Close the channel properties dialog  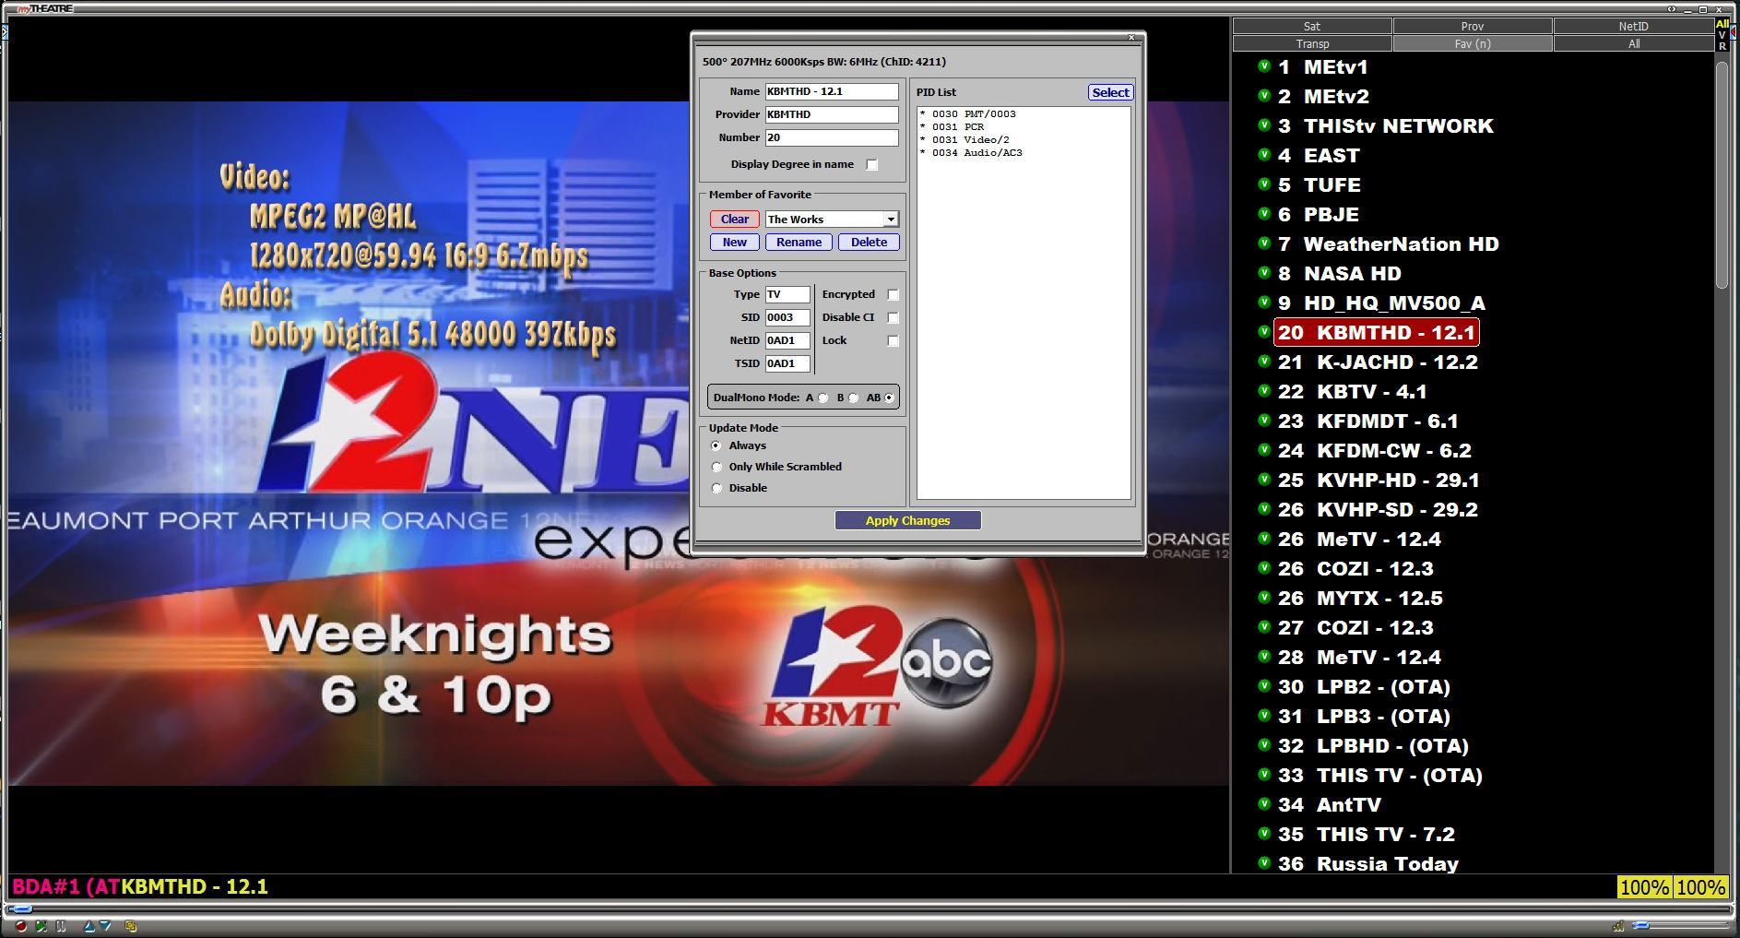click(1131, 38)
